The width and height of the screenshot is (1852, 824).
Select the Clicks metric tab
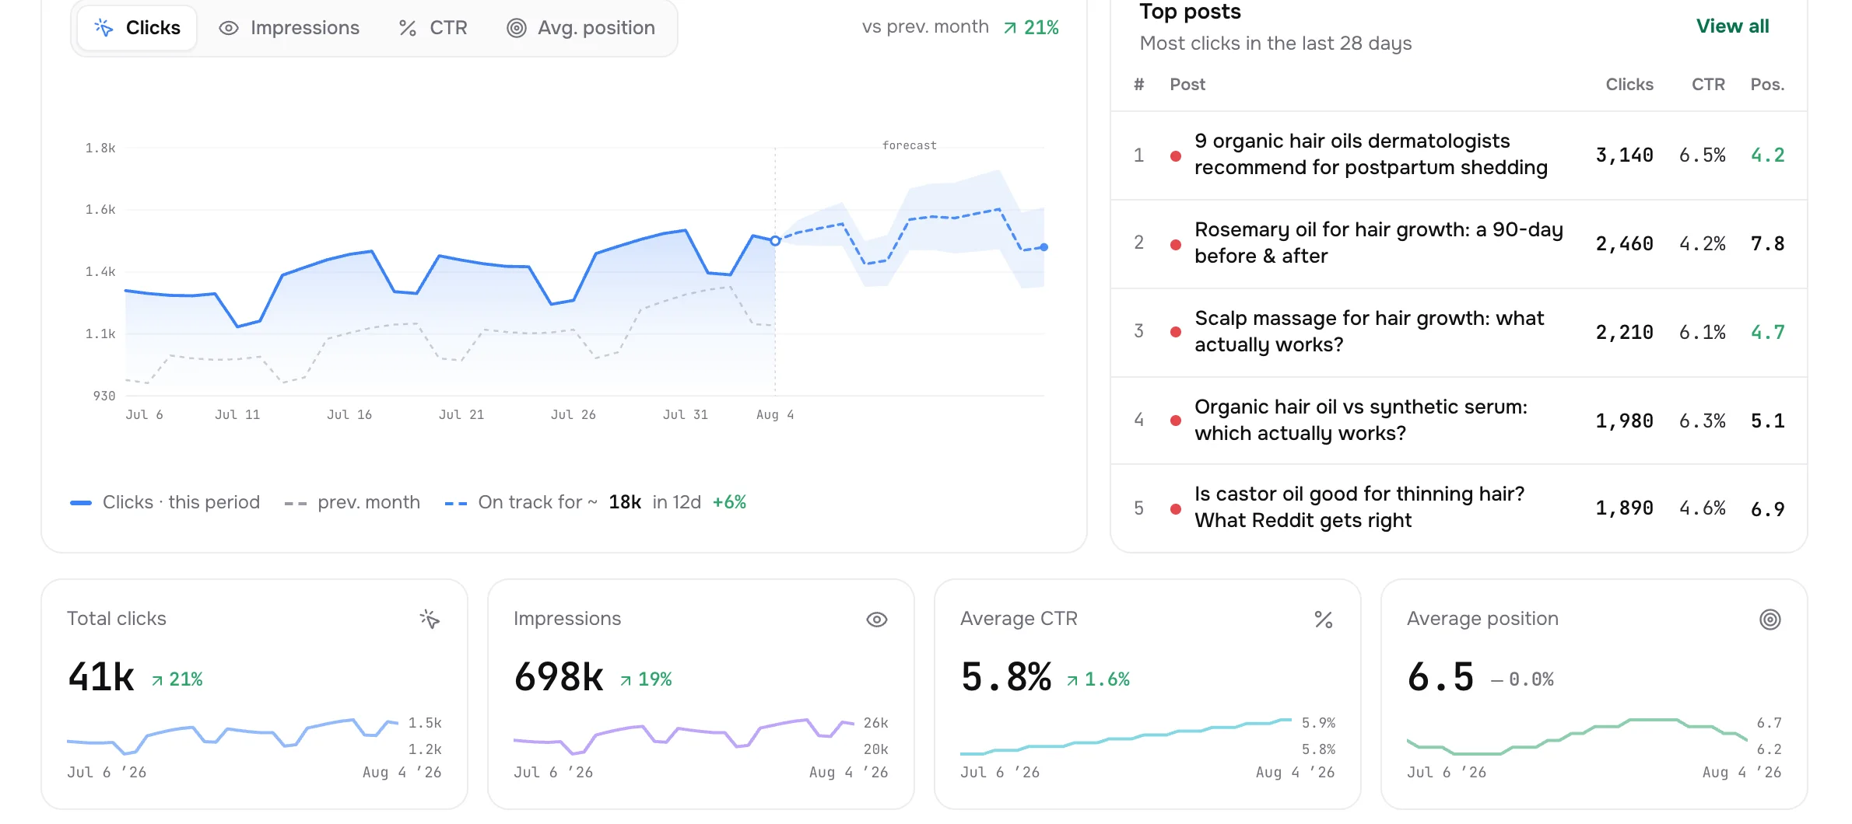[x=137, y=28]
